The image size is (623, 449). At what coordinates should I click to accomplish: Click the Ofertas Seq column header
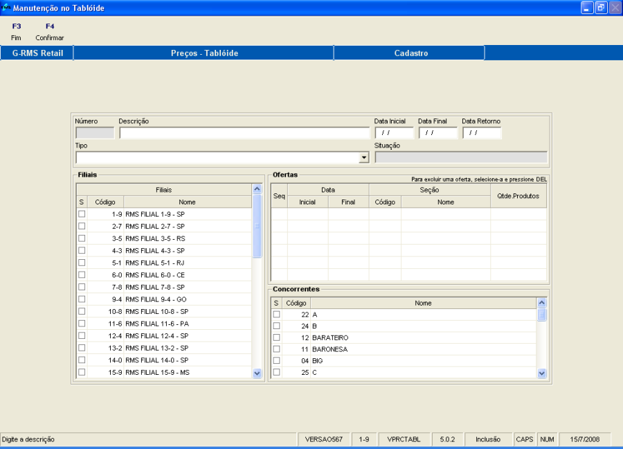(x=280, y=196)
